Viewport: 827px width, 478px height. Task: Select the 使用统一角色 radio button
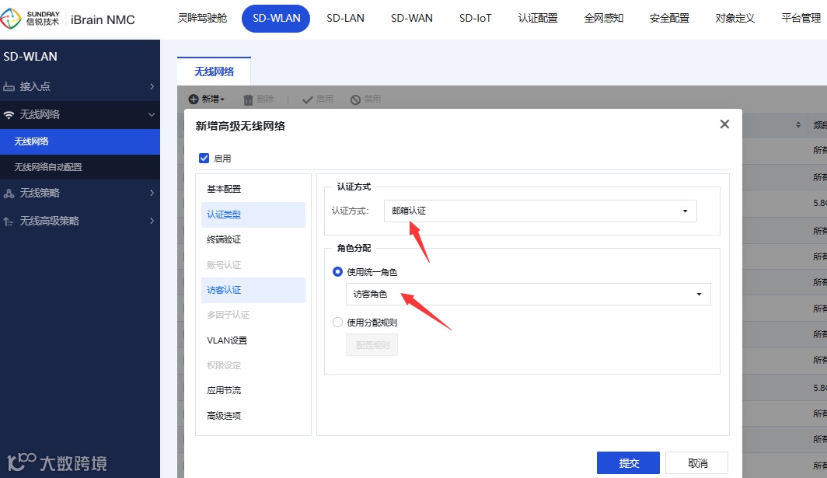[337, 272]
